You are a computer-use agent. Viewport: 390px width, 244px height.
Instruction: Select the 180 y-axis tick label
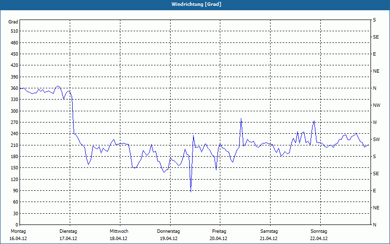[x=15, y=157]
